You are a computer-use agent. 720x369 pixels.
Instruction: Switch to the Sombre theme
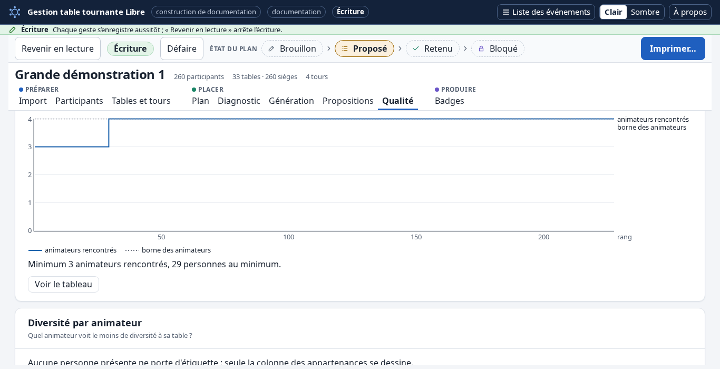(645, 12)
